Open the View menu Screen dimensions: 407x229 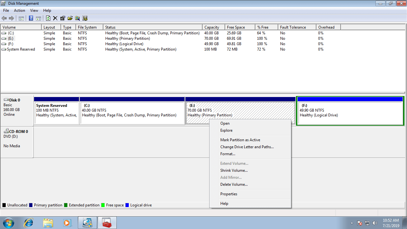pos(34,10)
